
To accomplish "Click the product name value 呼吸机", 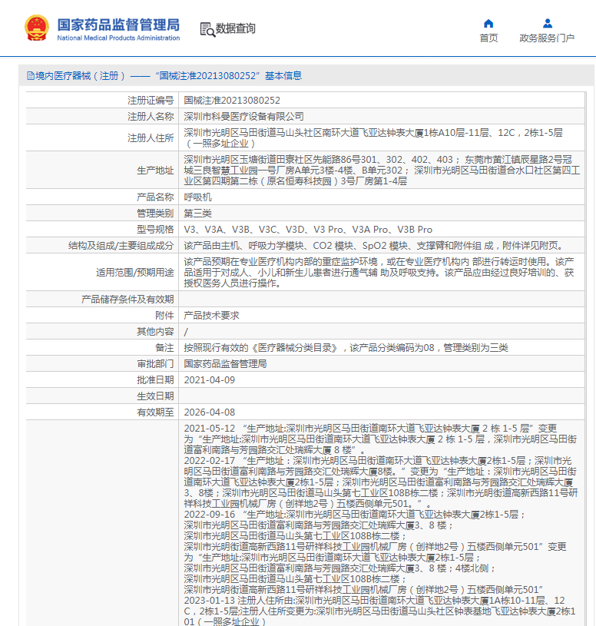I will coord(197,197).
